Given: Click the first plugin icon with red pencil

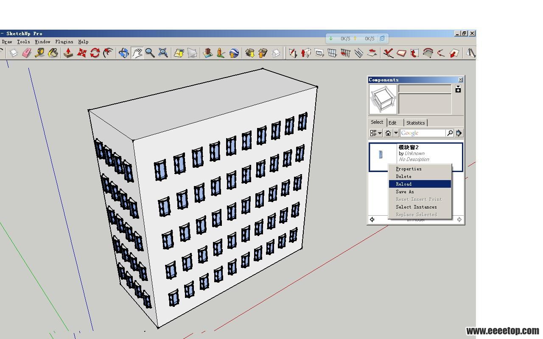Looking at the screenshot, I should 293,53.
